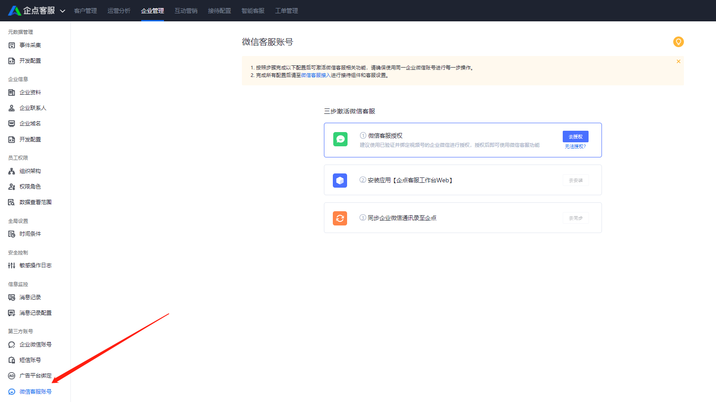Viewport: 716px width, 402px height.
Task: Click the orange lightbulb tips icon
Action: point(678,42)
